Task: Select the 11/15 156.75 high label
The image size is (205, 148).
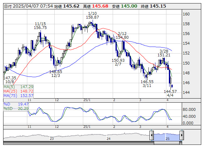Action: pyautogui.click(x=40, y=26)
